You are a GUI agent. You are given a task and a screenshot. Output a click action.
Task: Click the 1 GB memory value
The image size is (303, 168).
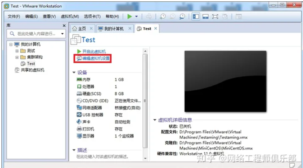pyautogui.click(x=119, y=79)
